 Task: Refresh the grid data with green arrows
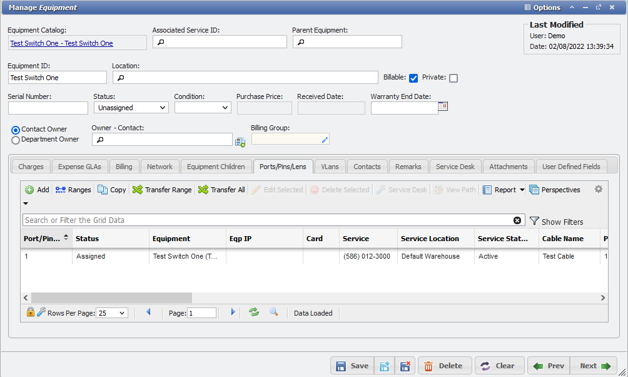click(253, 312)
